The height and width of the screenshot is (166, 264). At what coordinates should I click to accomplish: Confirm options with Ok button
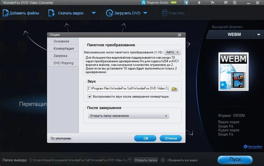[145, 138]
